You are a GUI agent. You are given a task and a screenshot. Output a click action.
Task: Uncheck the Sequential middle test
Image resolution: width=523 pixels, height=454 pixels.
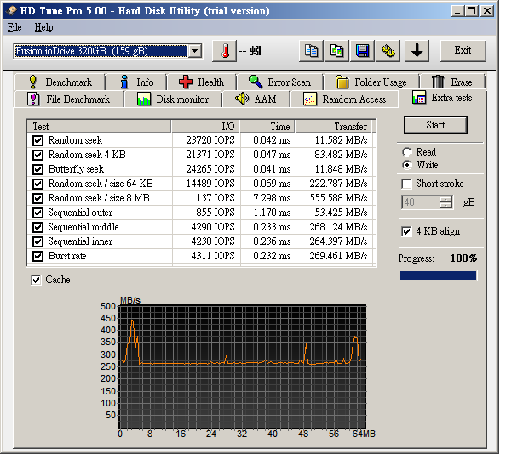click(37, 227)
